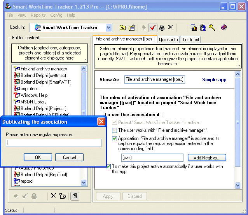Click the delete X icon in the bottom-left toolbar

(54, 196)
